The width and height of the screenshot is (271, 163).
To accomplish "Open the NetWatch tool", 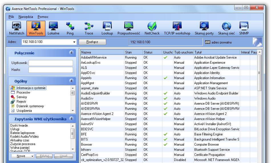I will [x=17, y=28].
